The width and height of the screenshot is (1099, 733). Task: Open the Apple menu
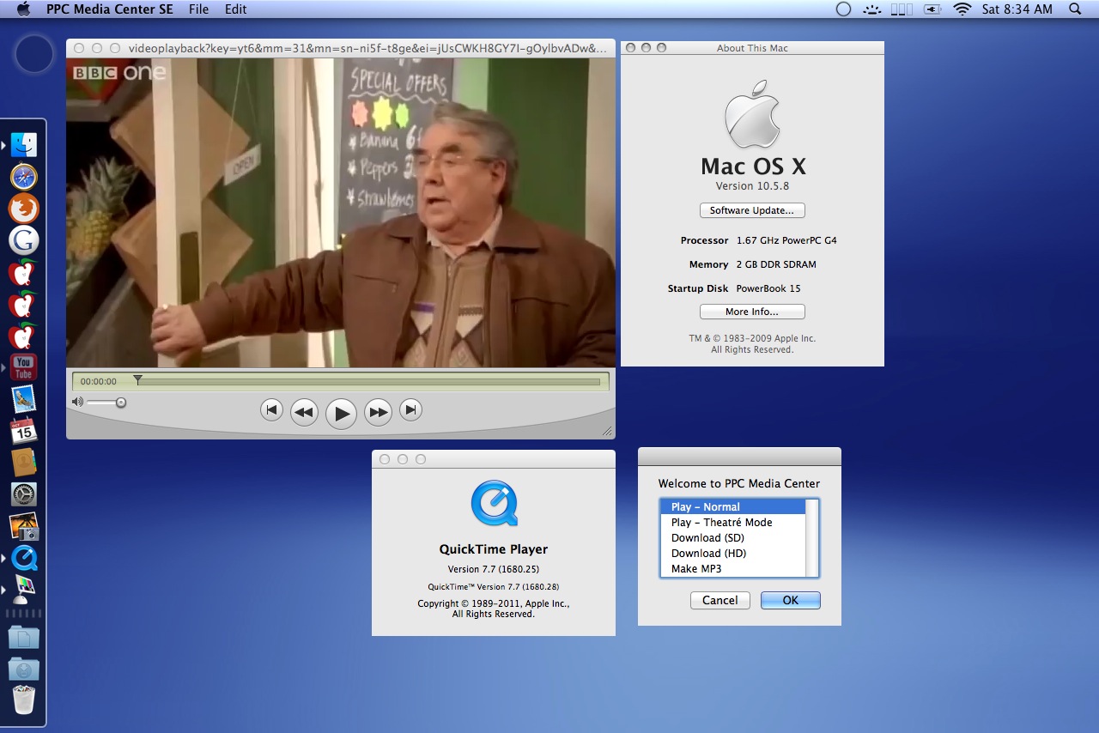tap(23, 9)
